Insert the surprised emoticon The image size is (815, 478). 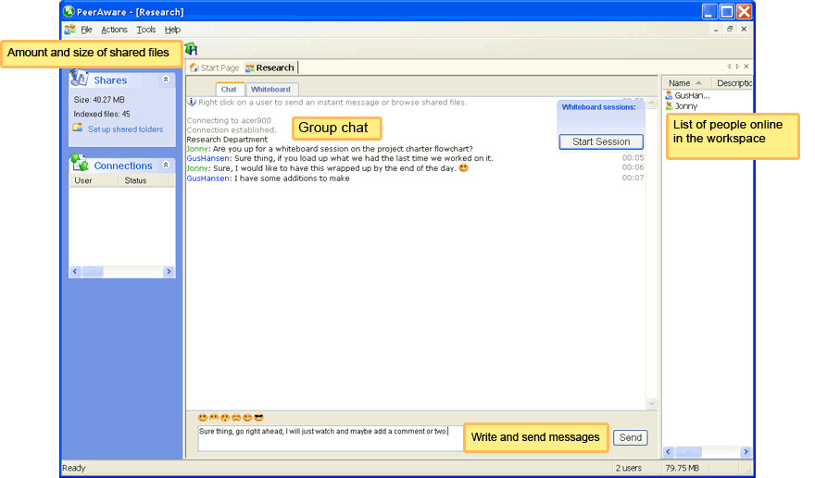click(225, 417)
